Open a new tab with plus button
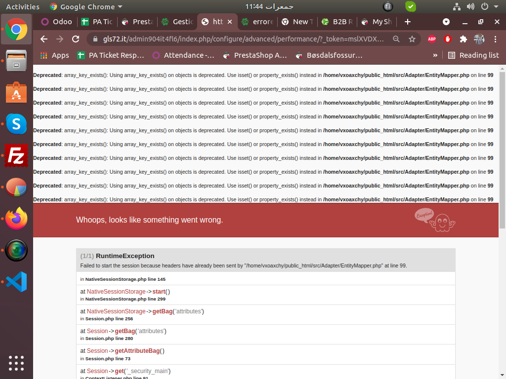This screenshot has height=379, width=506. click(408, 22)
